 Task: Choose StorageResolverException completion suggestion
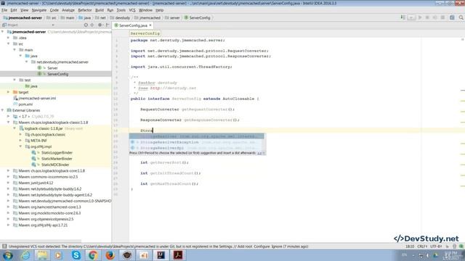point(196,142)
